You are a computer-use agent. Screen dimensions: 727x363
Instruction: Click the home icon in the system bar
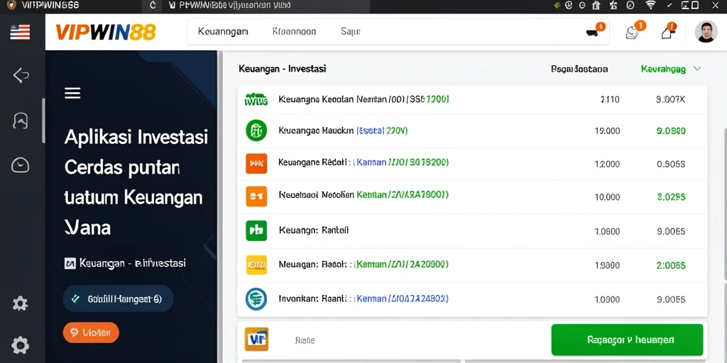tap(596, 5)
